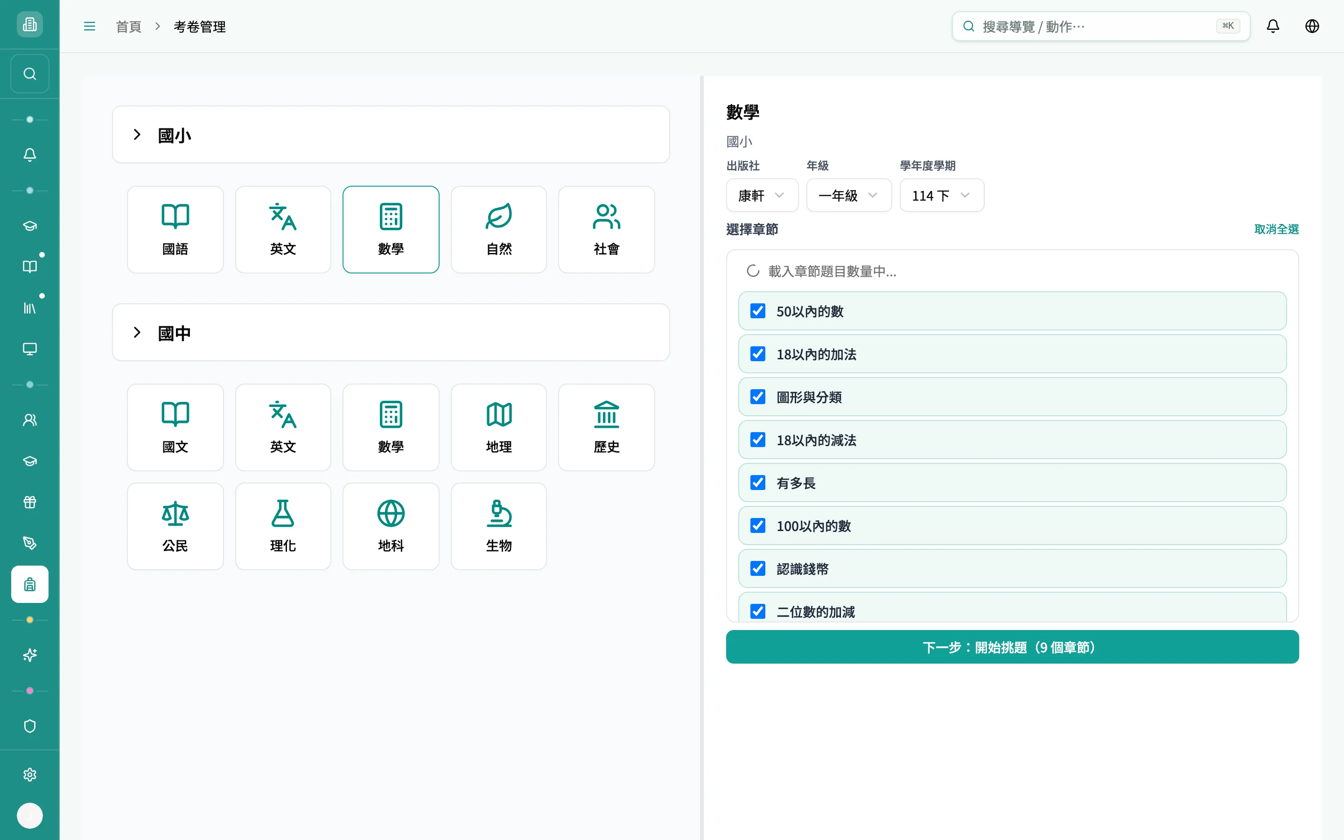Select junior high 地理 subject card
1344x840 pixels.
click(499, 428)
